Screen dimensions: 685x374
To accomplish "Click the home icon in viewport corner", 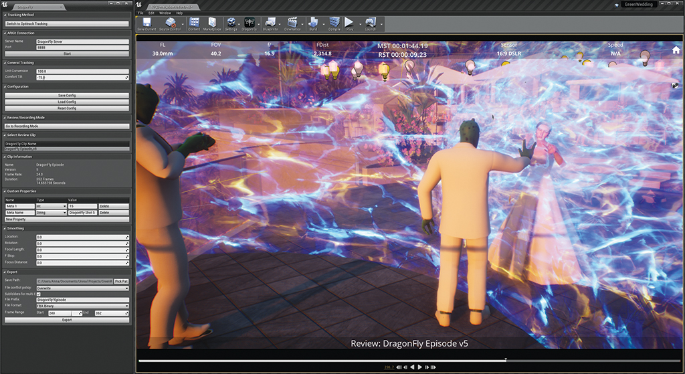I will click(676, 50).
